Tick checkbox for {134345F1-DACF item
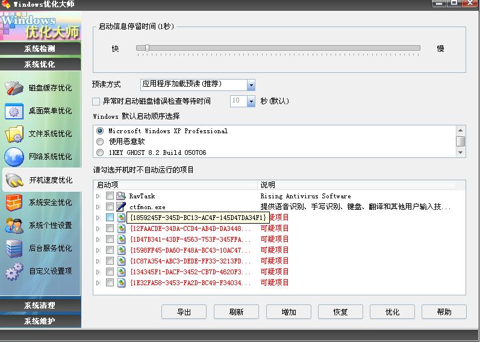 (110, 272)
